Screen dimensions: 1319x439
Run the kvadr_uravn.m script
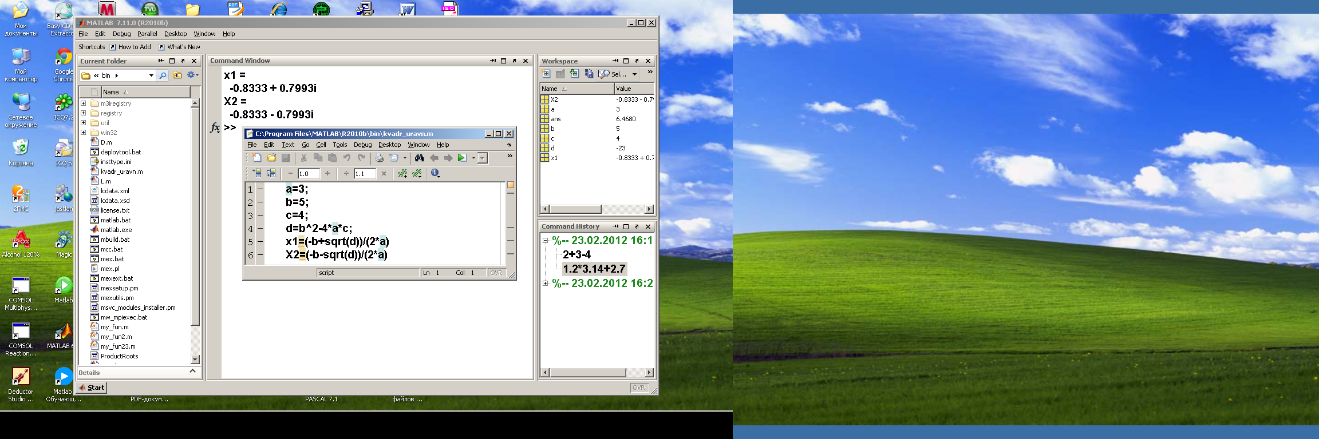coord(462,158)
